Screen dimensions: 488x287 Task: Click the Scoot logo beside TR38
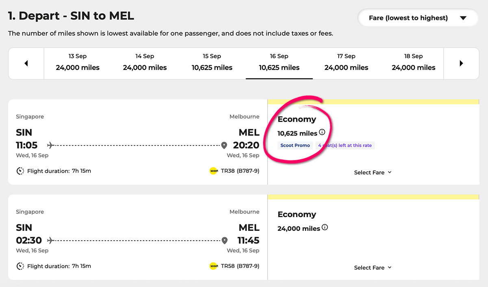[x=214, y=171]
